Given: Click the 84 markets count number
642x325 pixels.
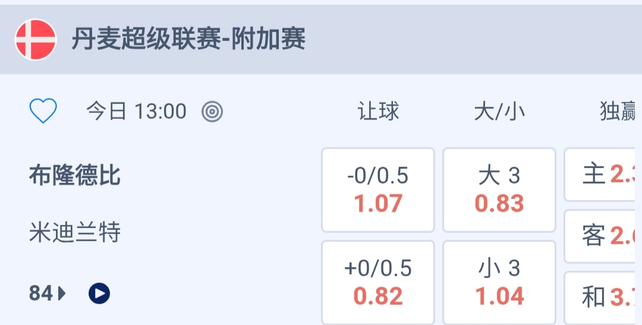Looking at the screenshot, I should 41,293.
